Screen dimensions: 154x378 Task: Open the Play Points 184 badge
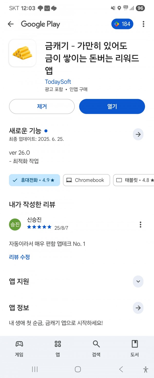(122, 24)
